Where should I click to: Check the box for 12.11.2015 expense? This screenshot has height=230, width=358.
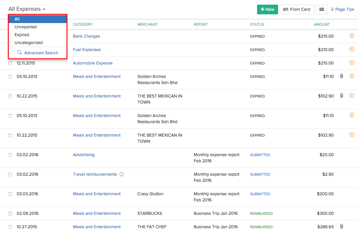pyautogui.click(x=10, y=63)
